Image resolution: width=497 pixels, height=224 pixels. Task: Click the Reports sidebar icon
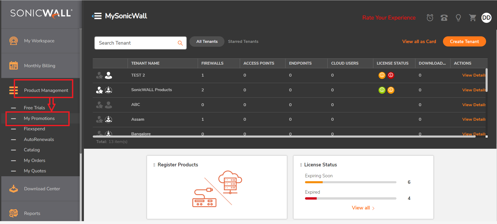click(14, 213)
